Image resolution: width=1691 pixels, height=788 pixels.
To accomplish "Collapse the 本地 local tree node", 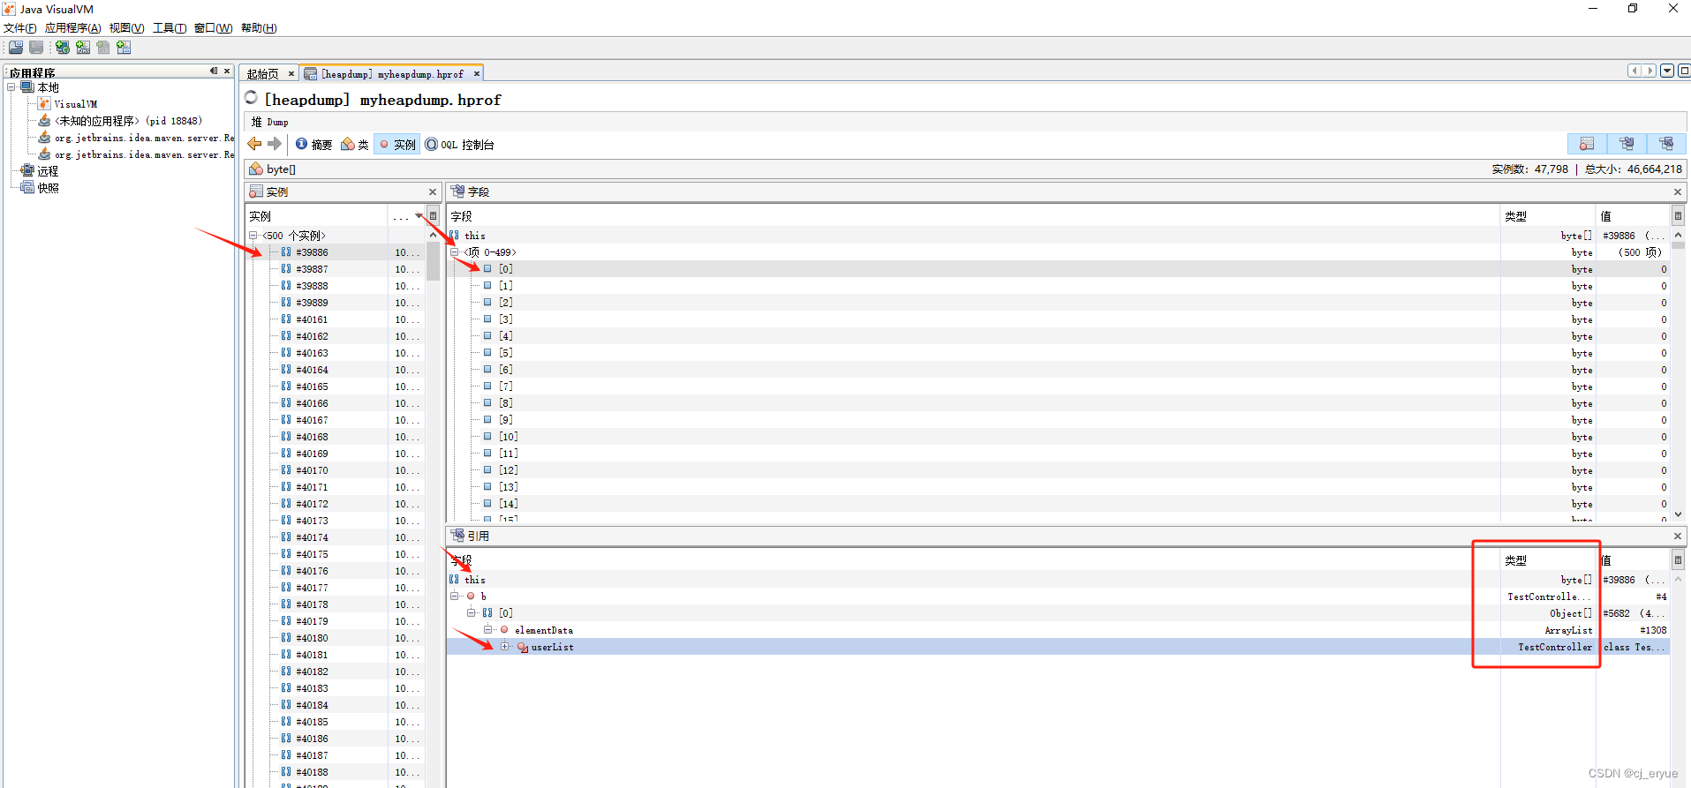I will (11, 87).
